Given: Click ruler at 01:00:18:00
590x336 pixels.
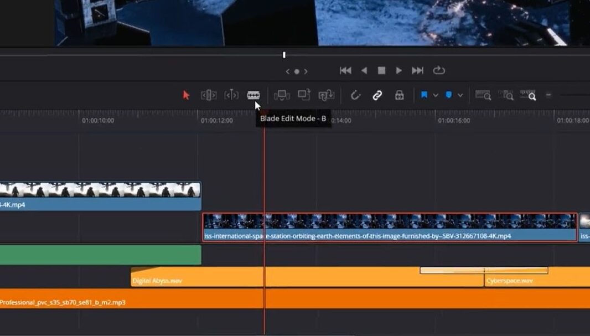Looking at the screenshot, I should pyautogui.click(x=573, y=121).
